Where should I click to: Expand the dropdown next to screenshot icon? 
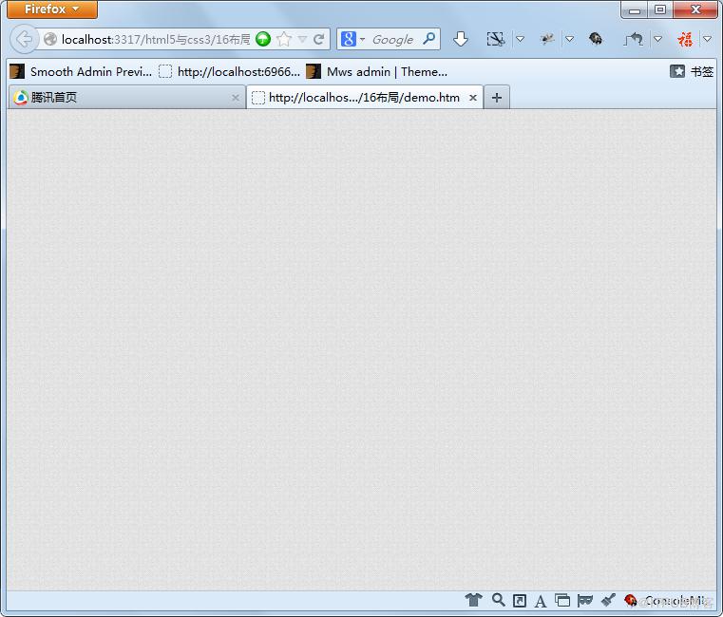coord(520,39)
